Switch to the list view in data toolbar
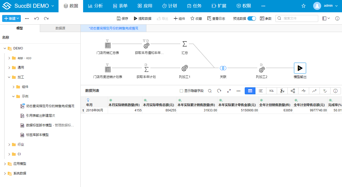This screenshot has width=342, height=187. (x=261, y=91)
